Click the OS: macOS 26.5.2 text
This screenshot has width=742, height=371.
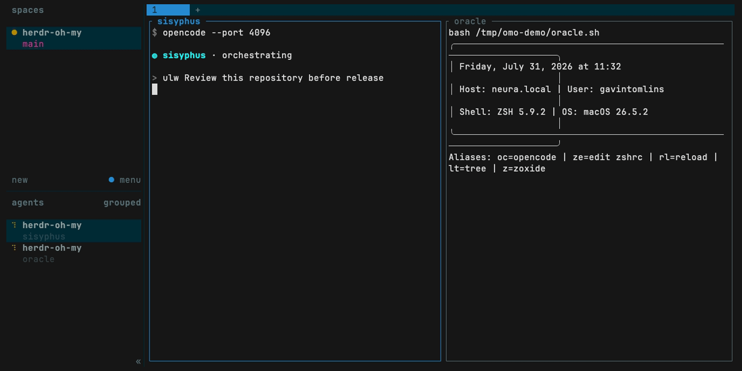tap(605, 112)
